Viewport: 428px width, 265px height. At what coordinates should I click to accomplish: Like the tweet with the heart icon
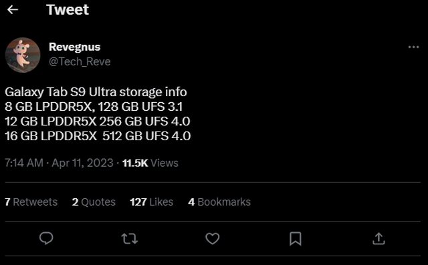213,238
